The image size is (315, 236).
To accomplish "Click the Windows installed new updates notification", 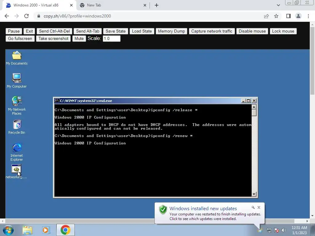I will point(209,213).
